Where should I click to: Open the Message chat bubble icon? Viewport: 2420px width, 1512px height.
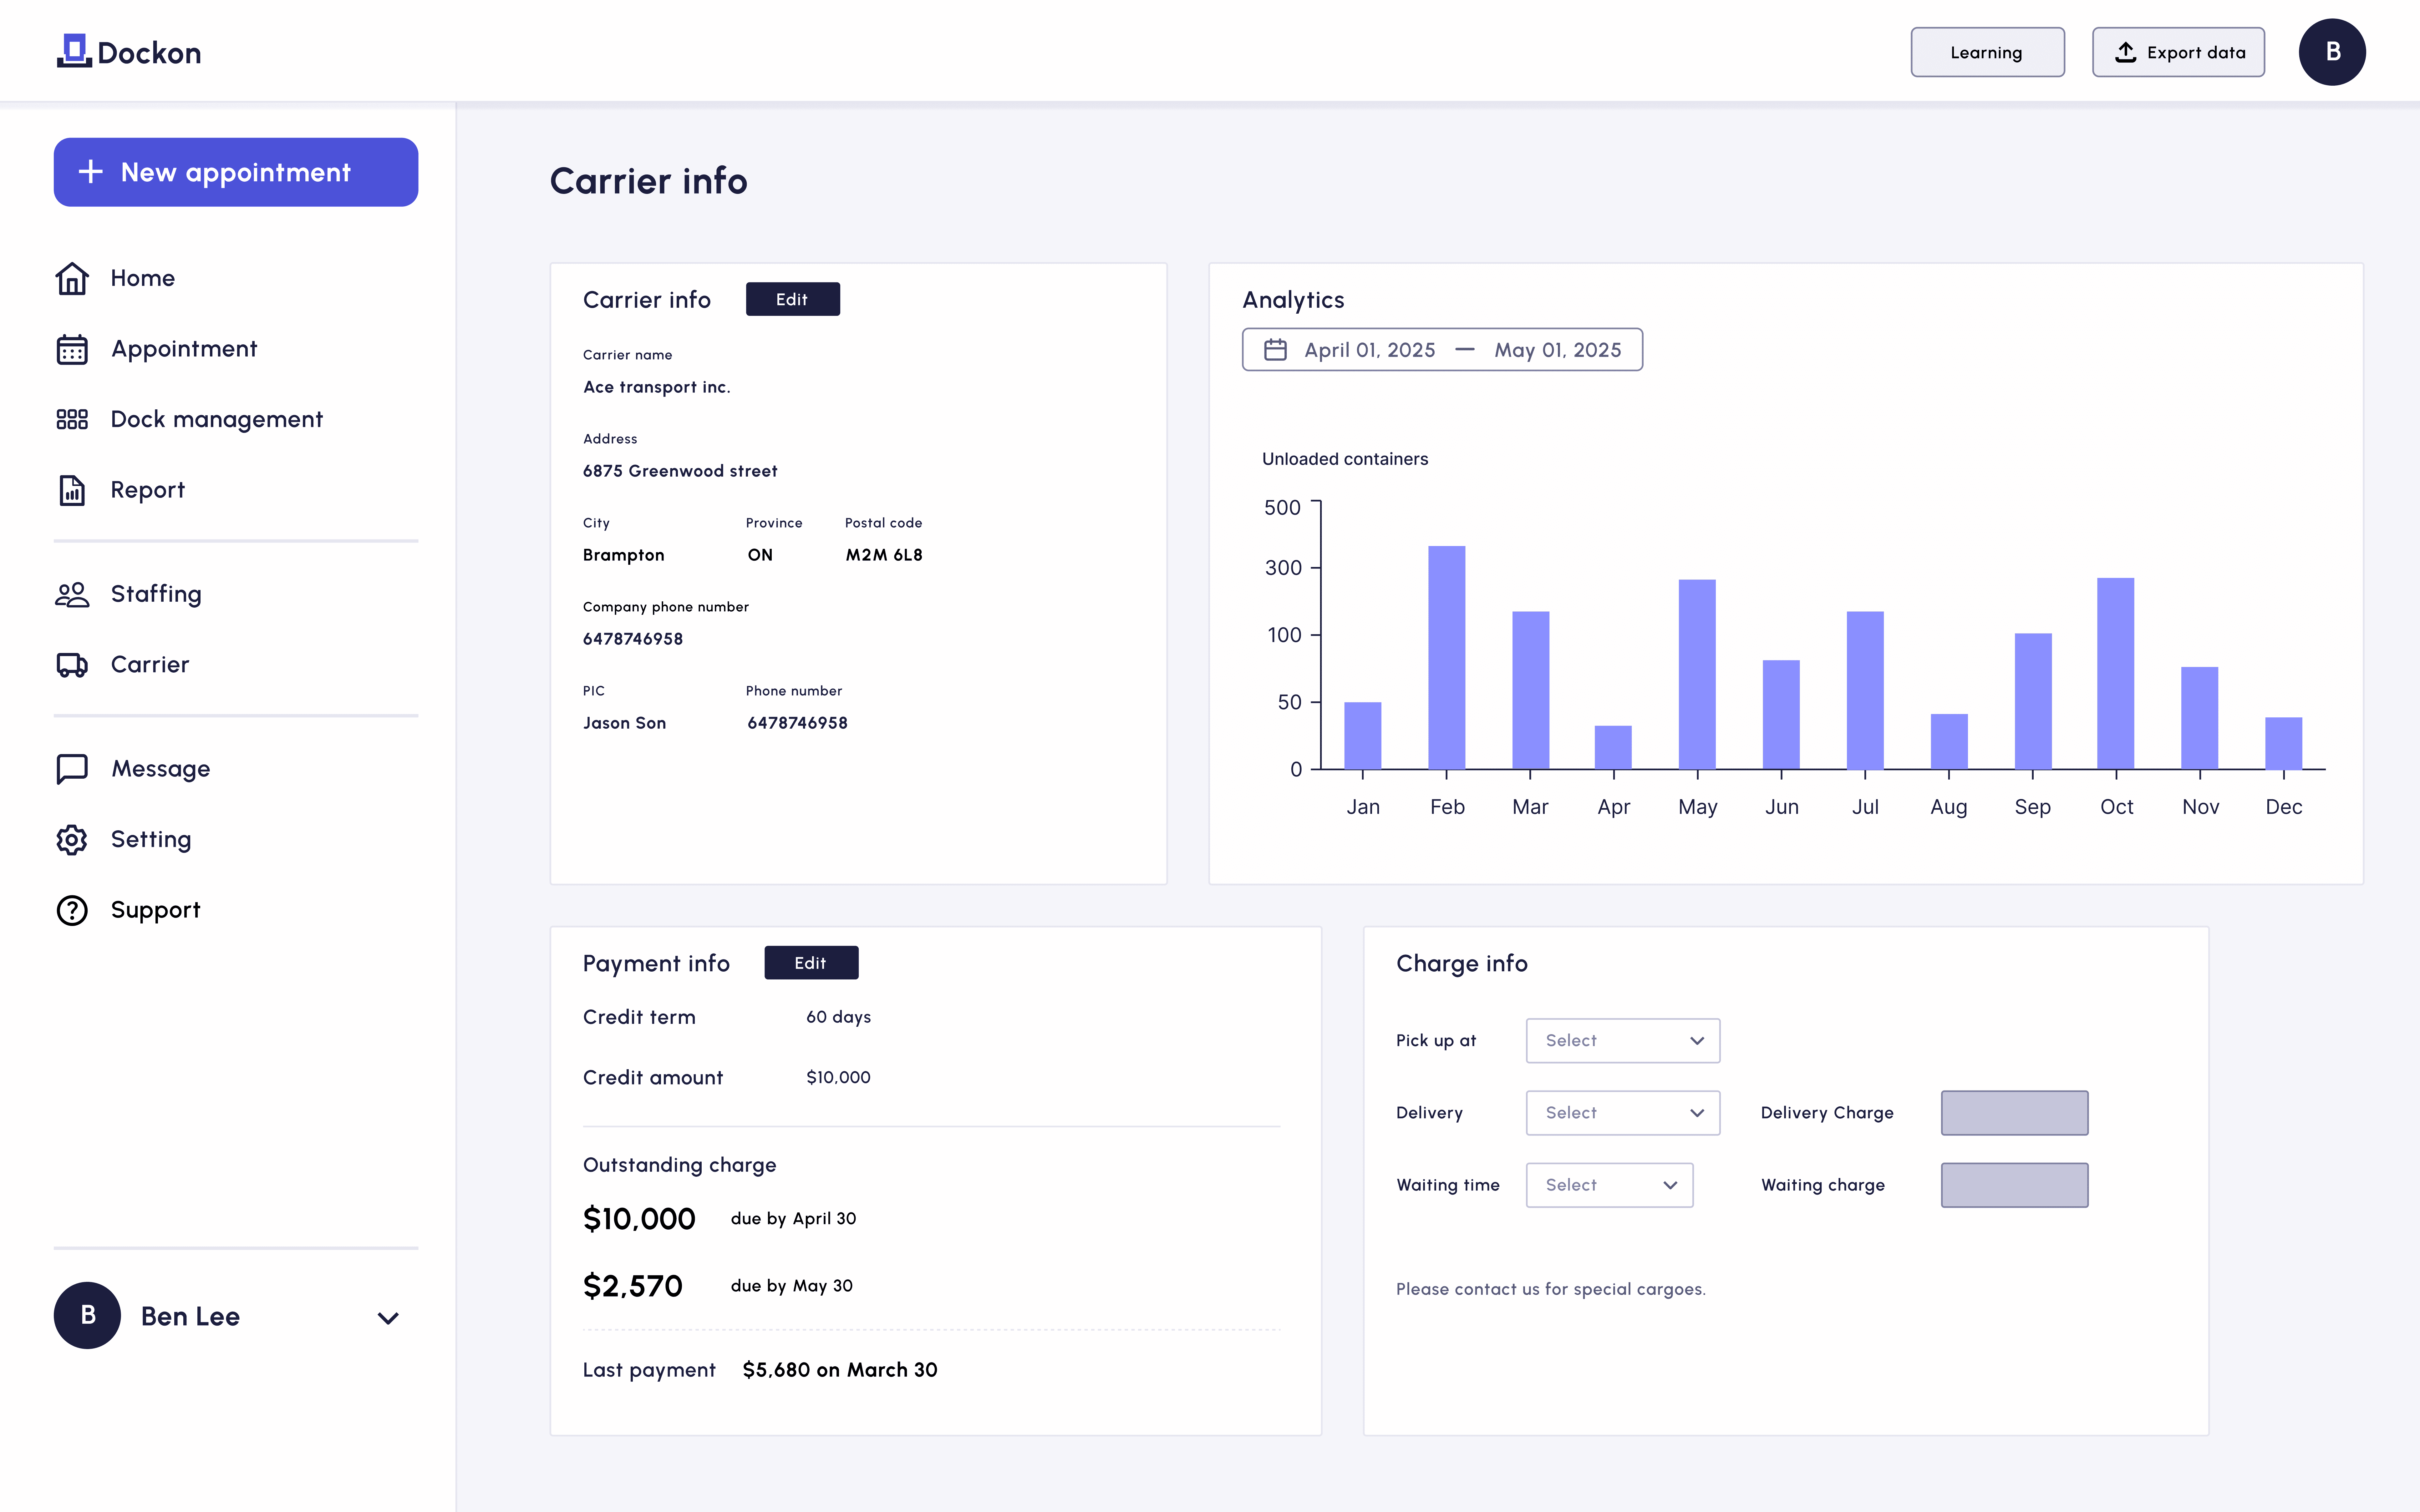coord(72,769)
